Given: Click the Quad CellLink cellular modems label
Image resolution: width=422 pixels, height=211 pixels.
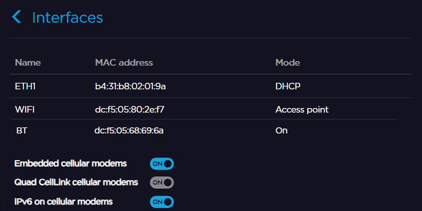Looking at the screenshot, I should coord(76,182).
